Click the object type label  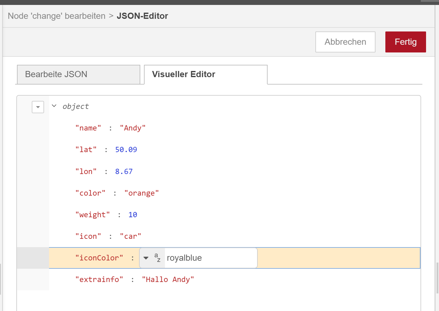[x=76, y=106]
